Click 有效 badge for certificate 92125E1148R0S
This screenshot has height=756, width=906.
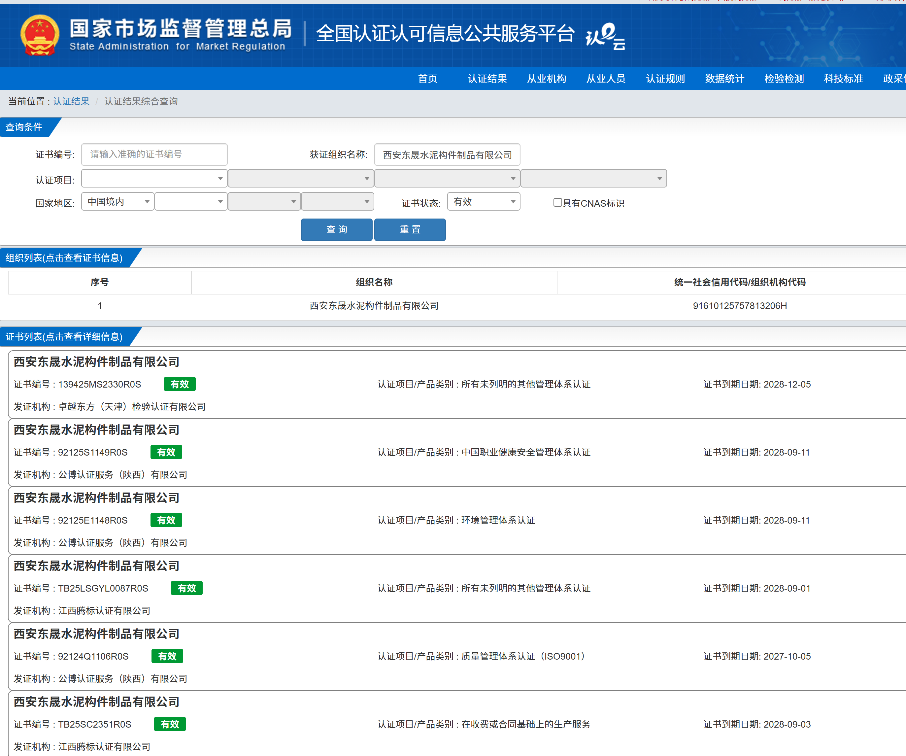coord(166,520)
